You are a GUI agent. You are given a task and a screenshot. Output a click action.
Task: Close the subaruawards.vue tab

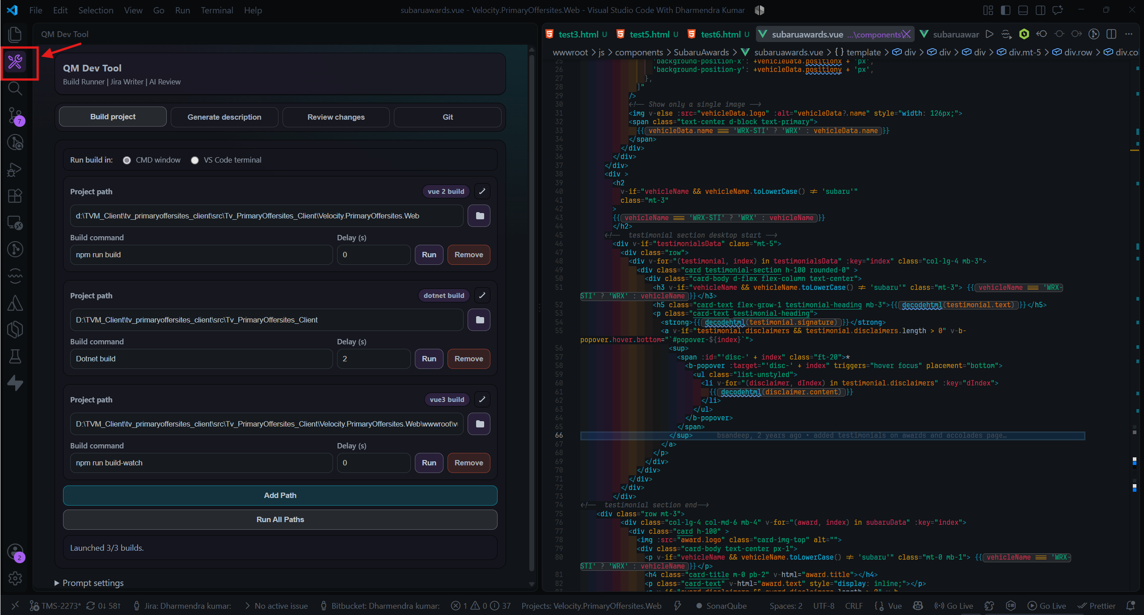tap(906, 34)
